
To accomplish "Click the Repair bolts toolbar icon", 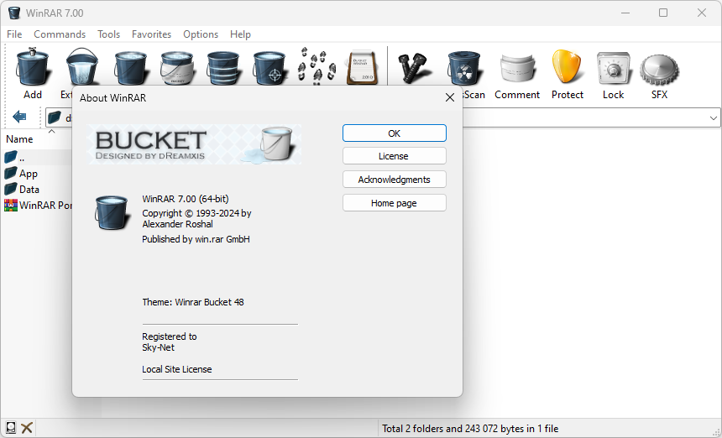I will [414, 68].
